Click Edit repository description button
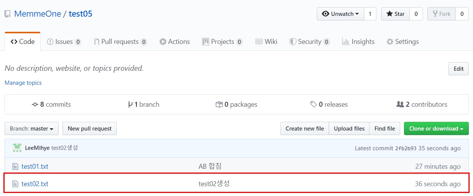The height and width of the screenshot is (196, 473). (459, 69)
